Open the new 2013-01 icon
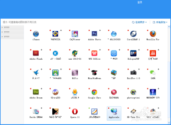The height and width of the screenshot is (125, 171). 75,53
